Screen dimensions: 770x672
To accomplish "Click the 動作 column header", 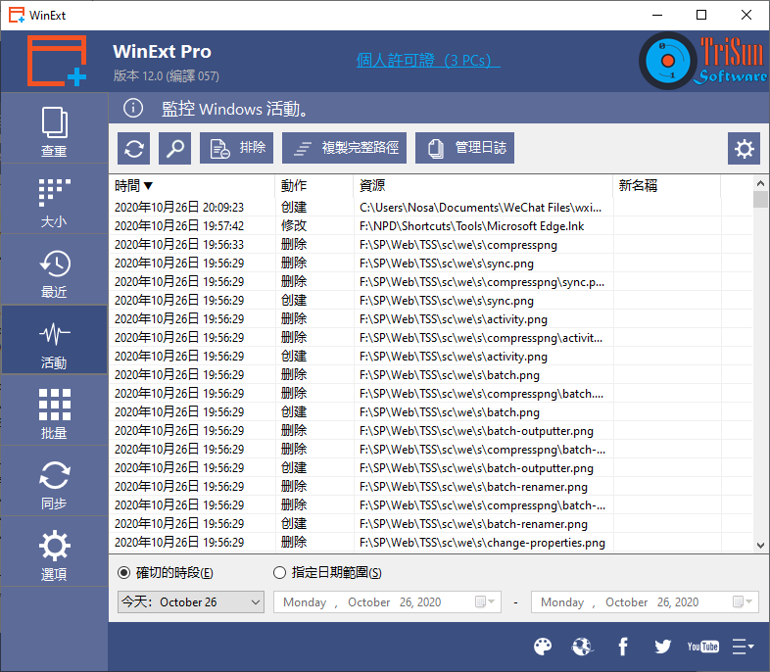I will pos(314,185).
